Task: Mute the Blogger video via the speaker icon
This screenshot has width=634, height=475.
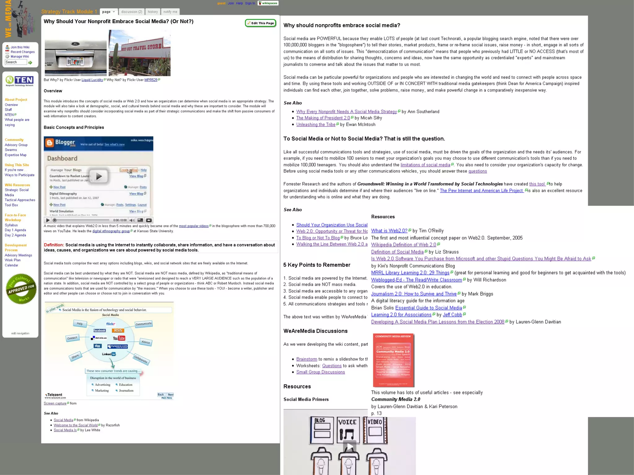Action: tap(132, 220)
